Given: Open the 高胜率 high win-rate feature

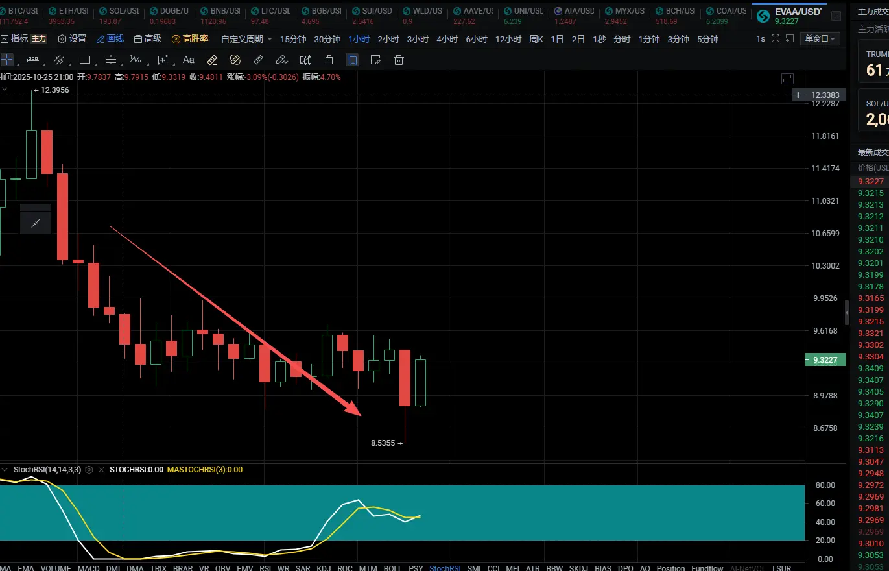Looking at the screenshot, I should (x=190, y=39).
